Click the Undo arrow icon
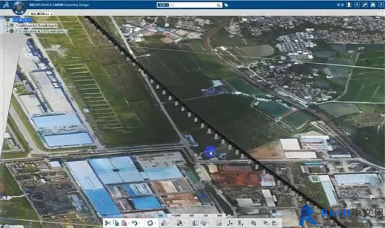 [x=134, y=223]
